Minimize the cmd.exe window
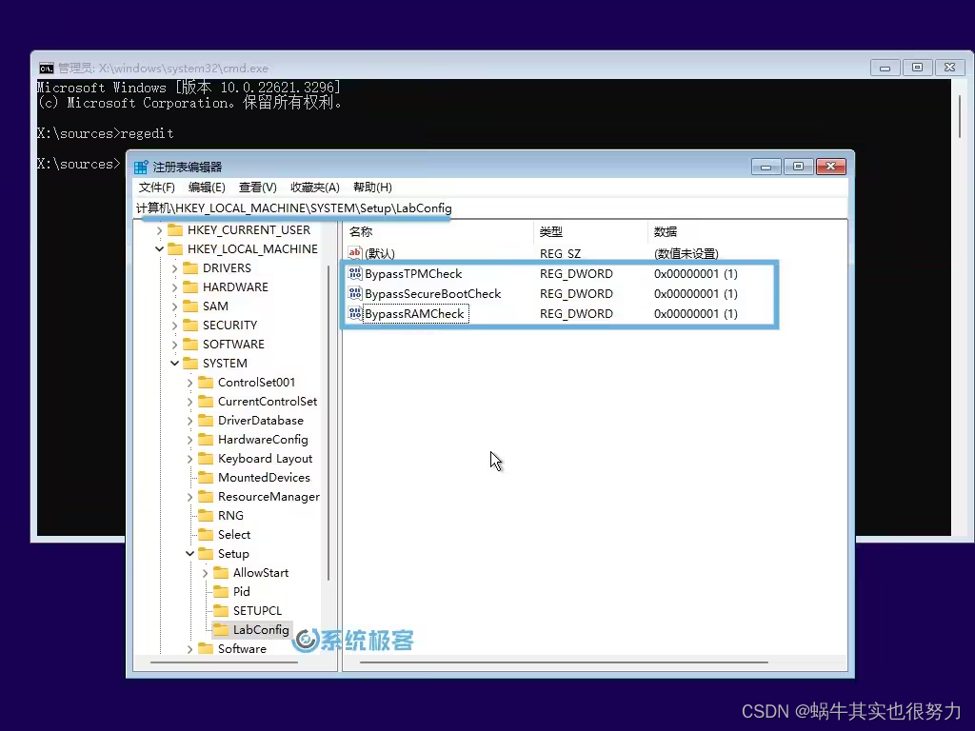 [x=885, y=68]
